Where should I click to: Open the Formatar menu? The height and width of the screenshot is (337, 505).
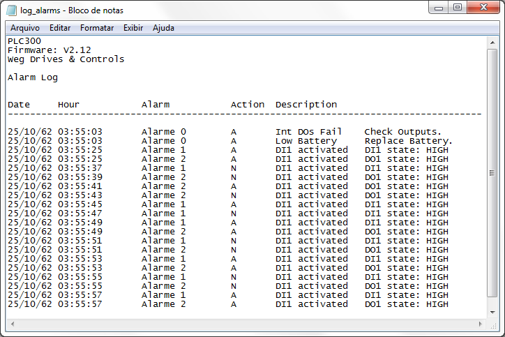point(97,28)
